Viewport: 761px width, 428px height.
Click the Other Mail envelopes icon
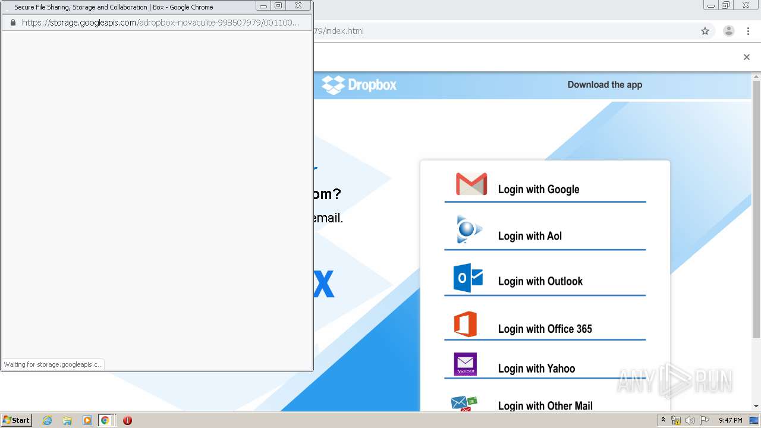(464, 404)
